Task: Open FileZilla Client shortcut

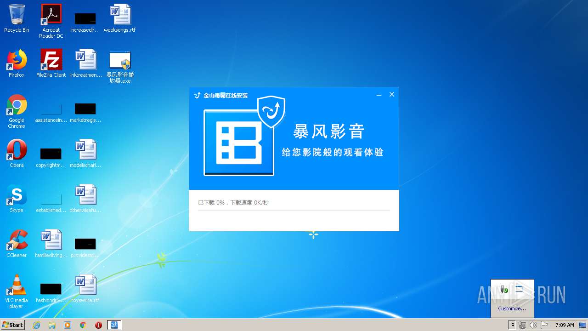Action: tap(51, 63)
